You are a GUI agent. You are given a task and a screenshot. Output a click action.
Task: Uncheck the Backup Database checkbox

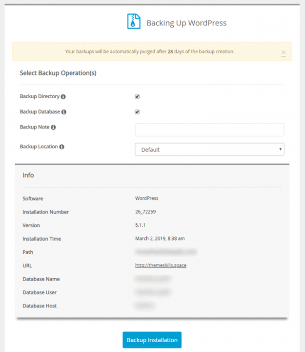[x=137, y=112]
